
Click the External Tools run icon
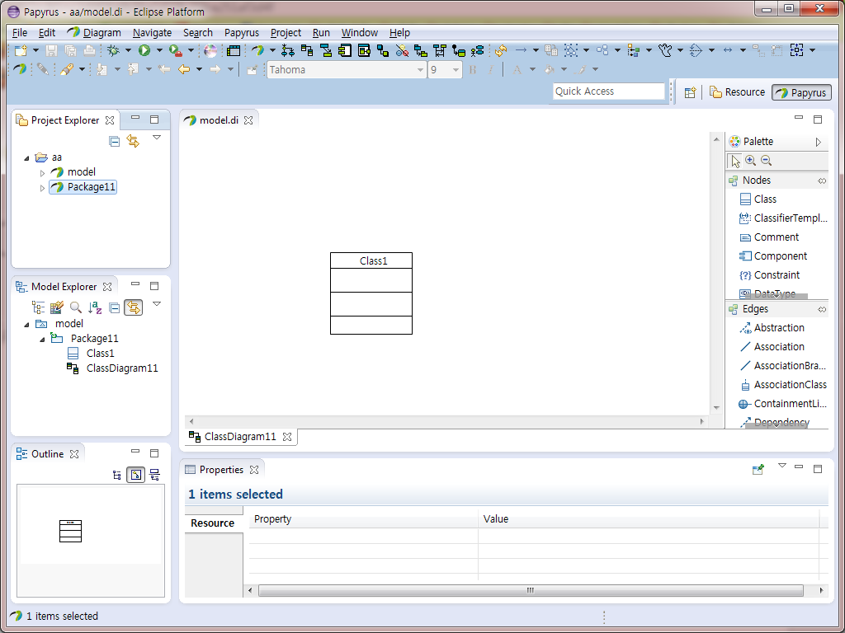(175, 50)
